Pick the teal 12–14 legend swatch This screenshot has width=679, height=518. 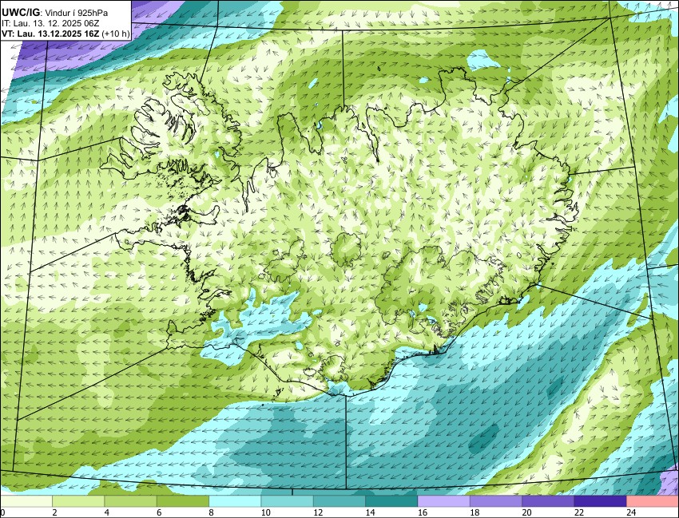[x=339, y=501]
